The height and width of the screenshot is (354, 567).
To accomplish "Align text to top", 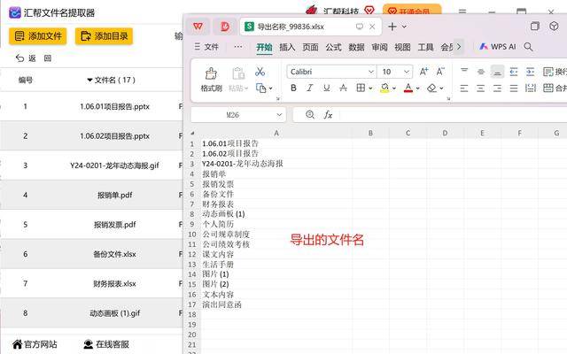I will tap(464, 72).
